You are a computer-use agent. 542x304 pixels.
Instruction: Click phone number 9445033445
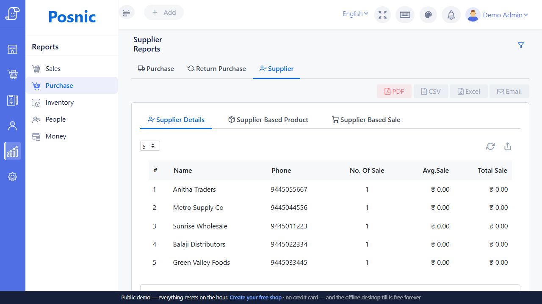(289, 262)
